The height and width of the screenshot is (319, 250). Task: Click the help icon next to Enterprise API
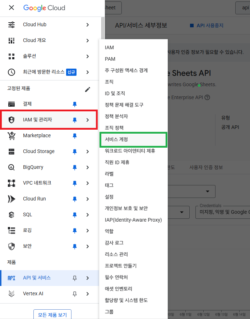(x=207, y=97)
